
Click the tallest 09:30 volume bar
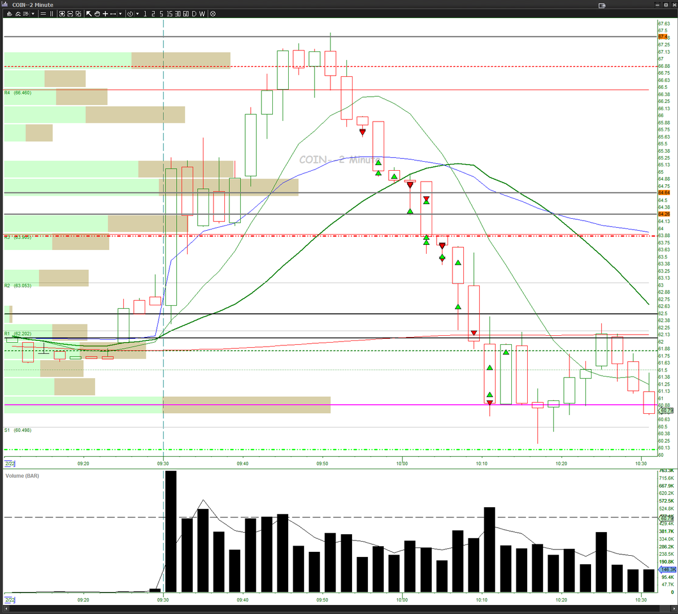click(x=171, y=531)
